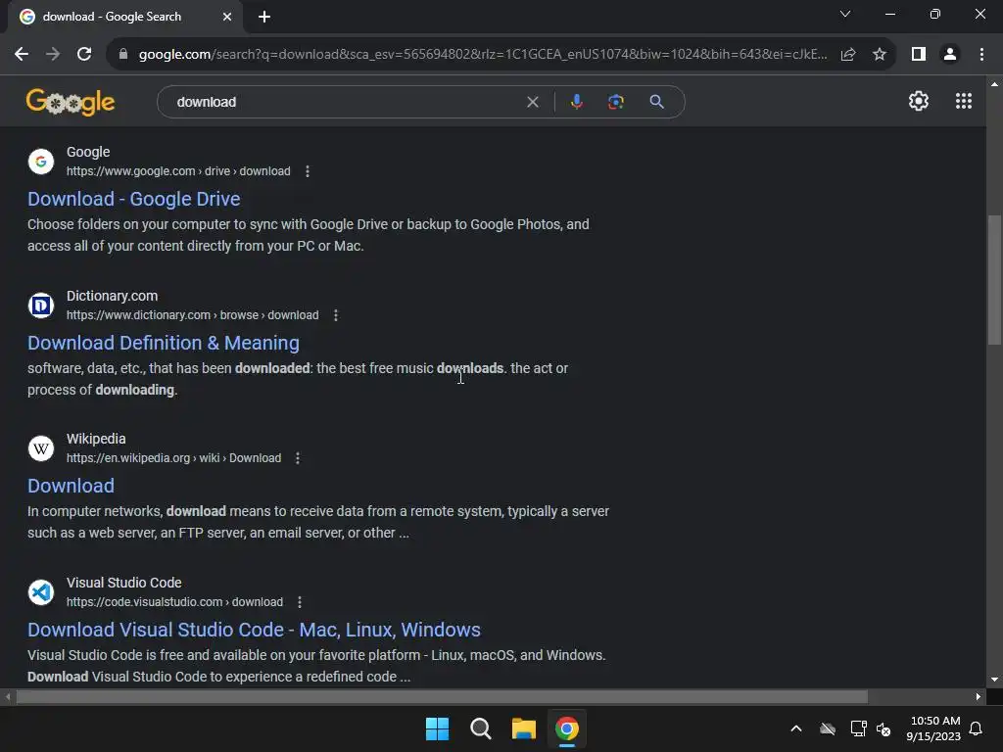Click the vertical scrollbar thumb
This screenshot has width=1003, height=752.
click(994, 280)
